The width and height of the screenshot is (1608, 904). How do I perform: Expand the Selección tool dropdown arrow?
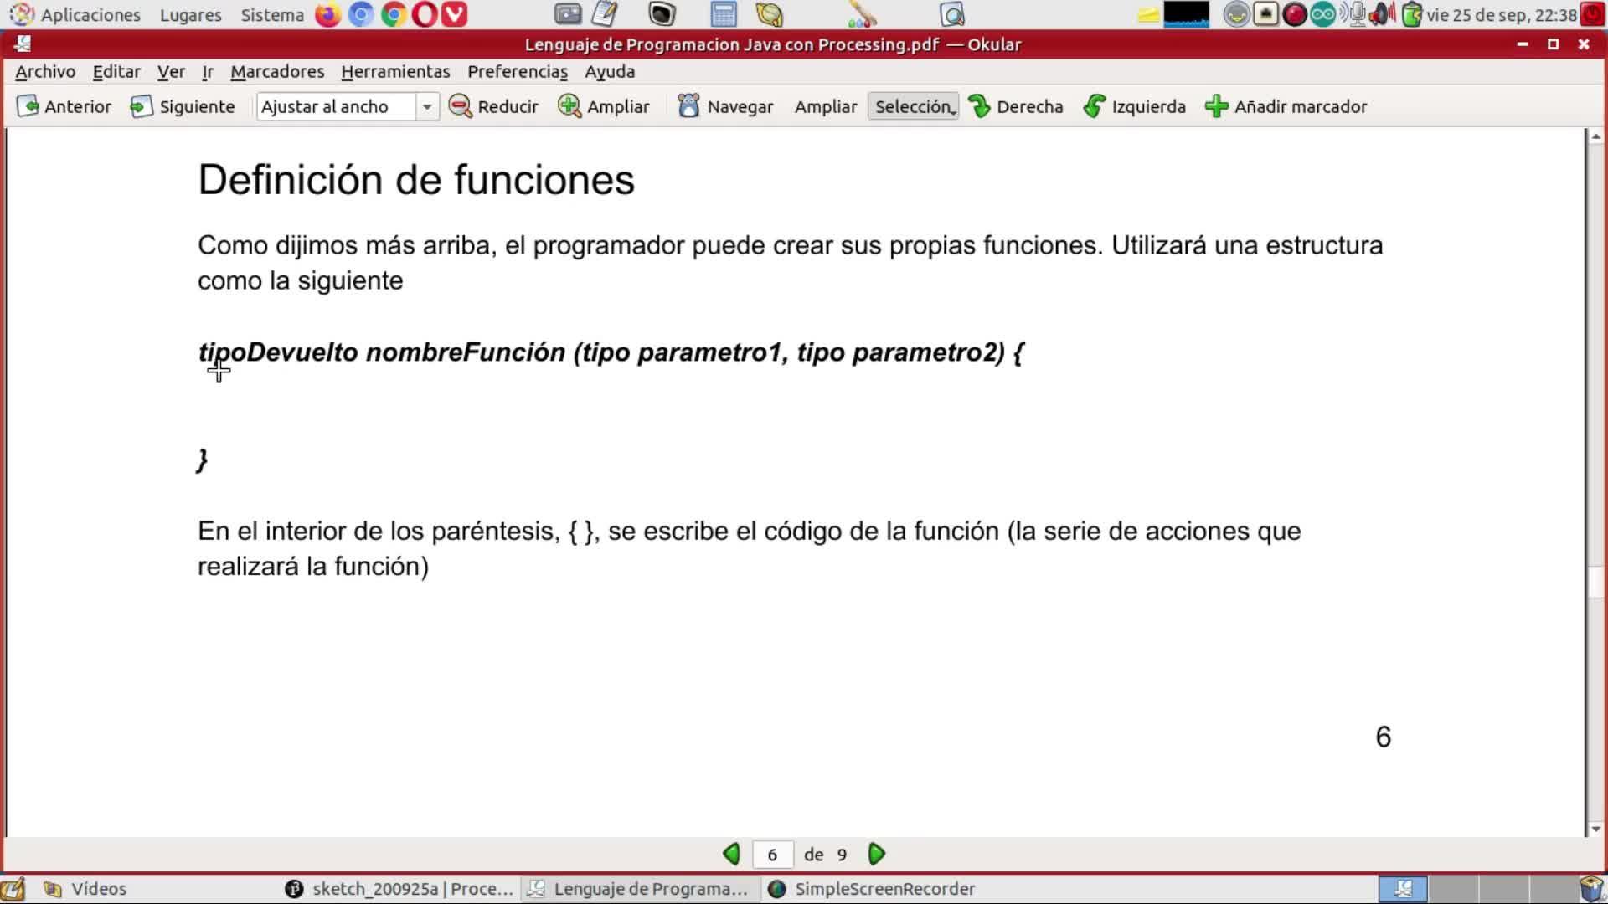[x=954, y=111]
